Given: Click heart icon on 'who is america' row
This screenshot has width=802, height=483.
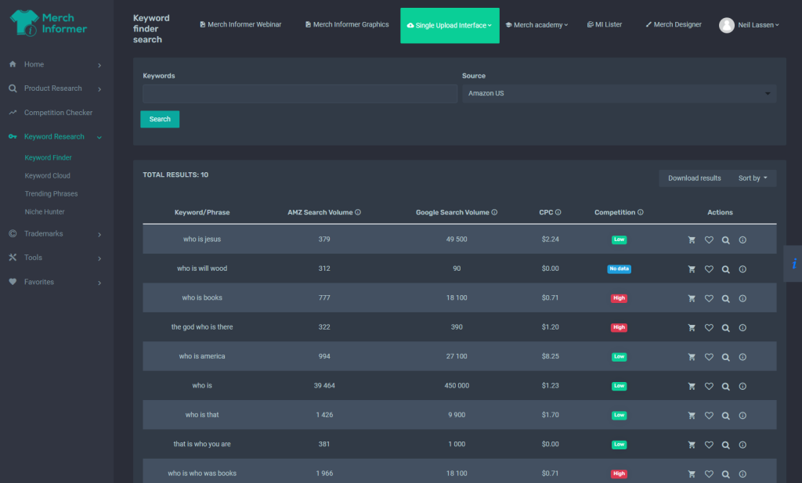Looking at the screenshot, I should point(709,357).
